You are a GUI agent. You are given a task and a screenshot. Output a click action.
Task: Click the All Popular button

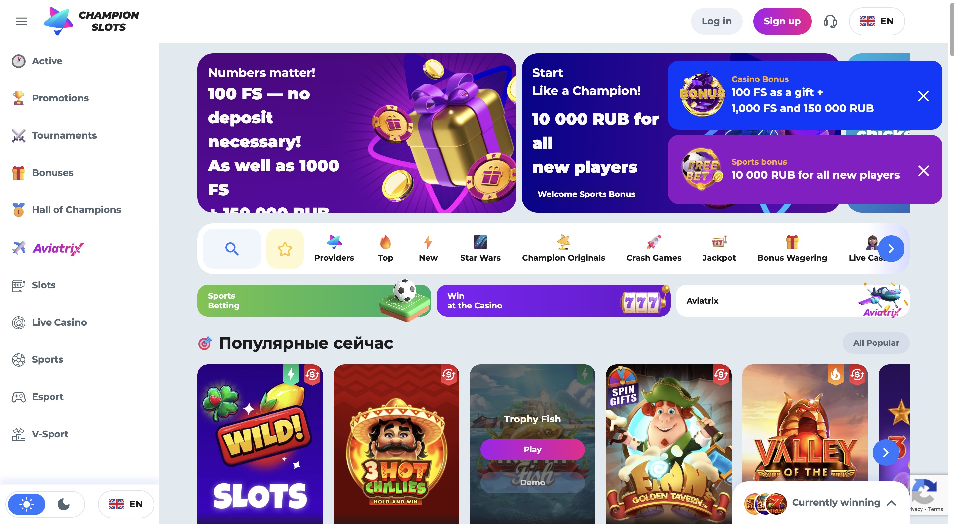(x=876, y=343)
